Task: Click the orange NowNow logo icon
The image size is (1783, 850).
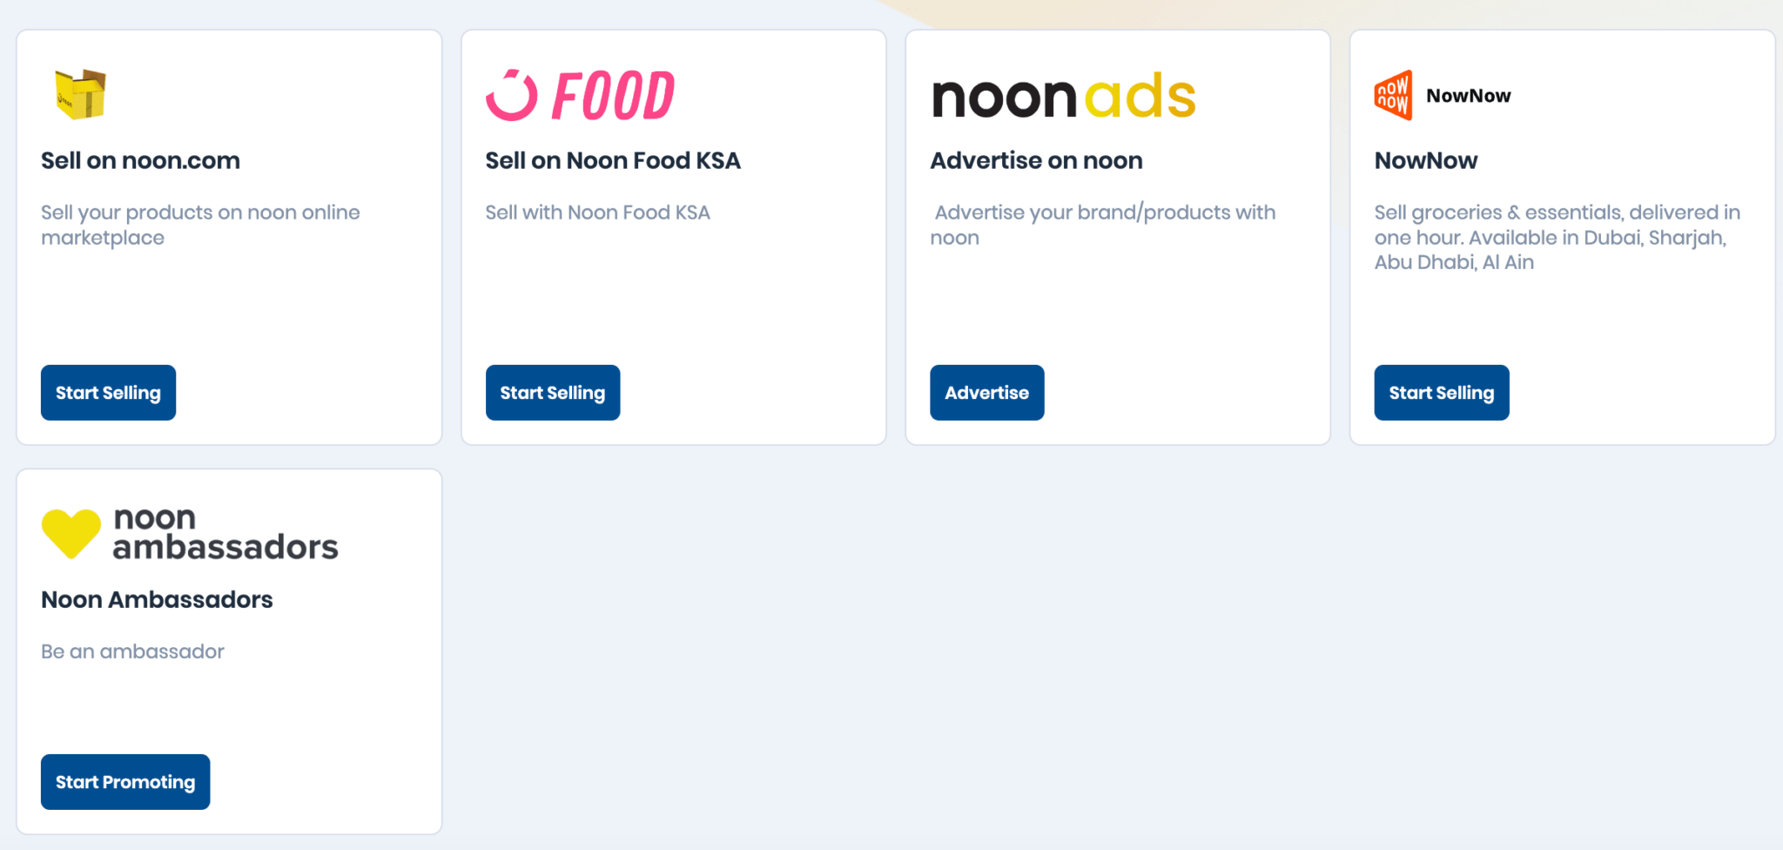Action: tap(1394, 96)
